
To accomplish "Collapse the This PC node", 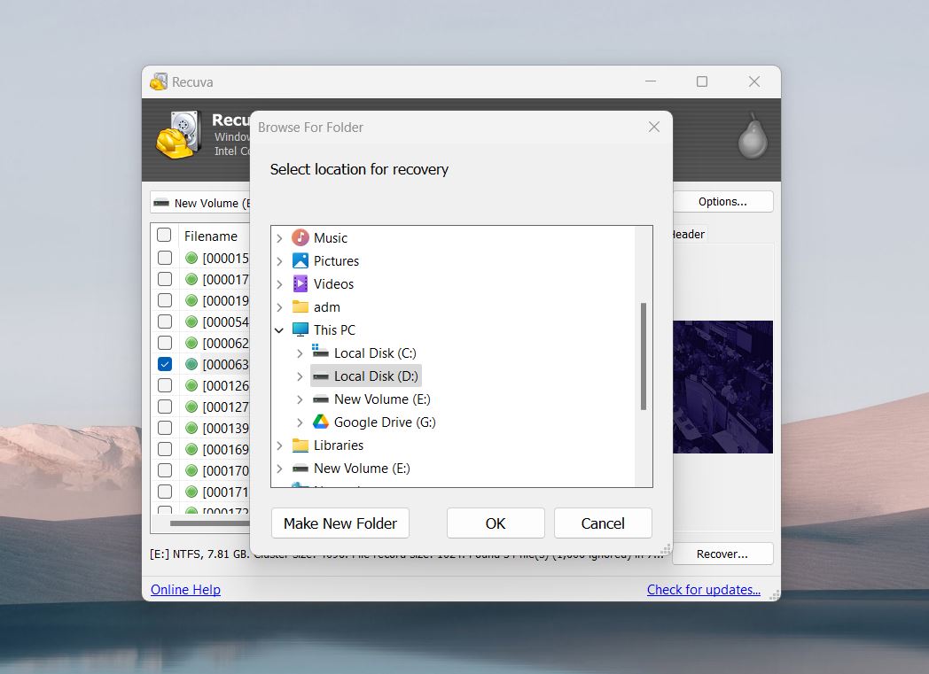I will [279, 330].
